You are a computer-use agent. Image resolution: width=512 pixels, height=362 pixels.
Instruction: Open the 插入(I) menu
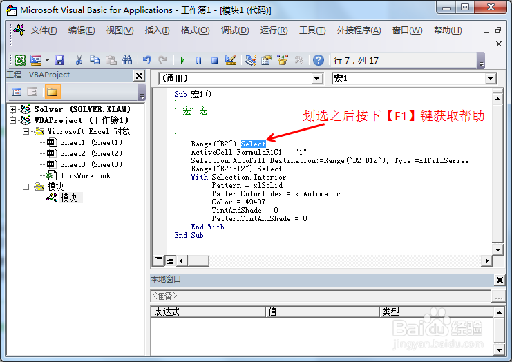point(157,30)
